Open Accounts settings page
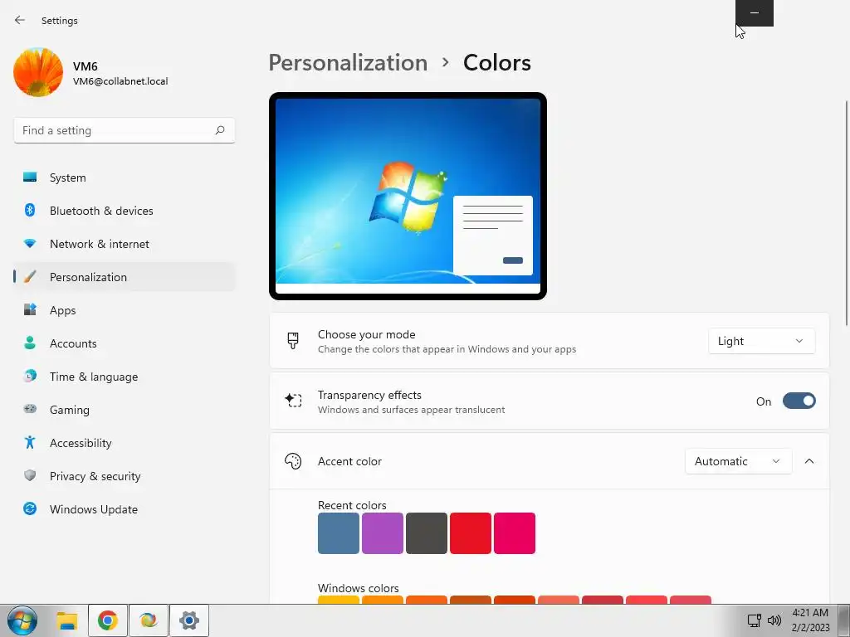This screenshot has width=850, height=637. [125, 343]
